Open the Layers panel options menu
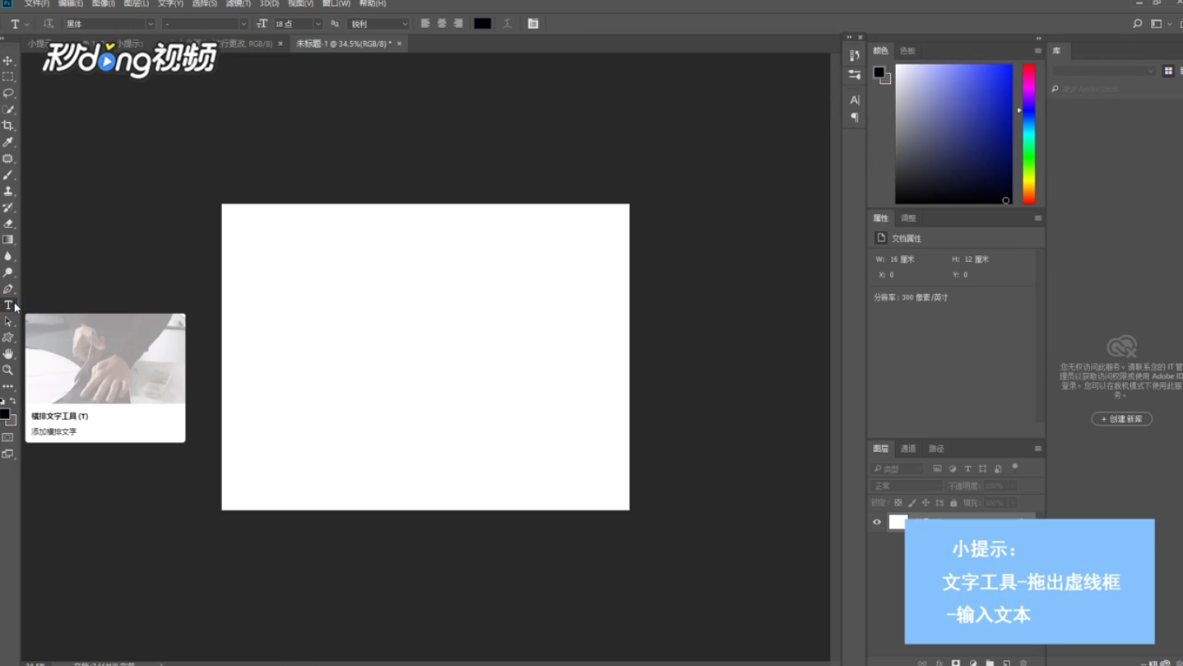The image size is (1183, 666). tap(1037, 449)
